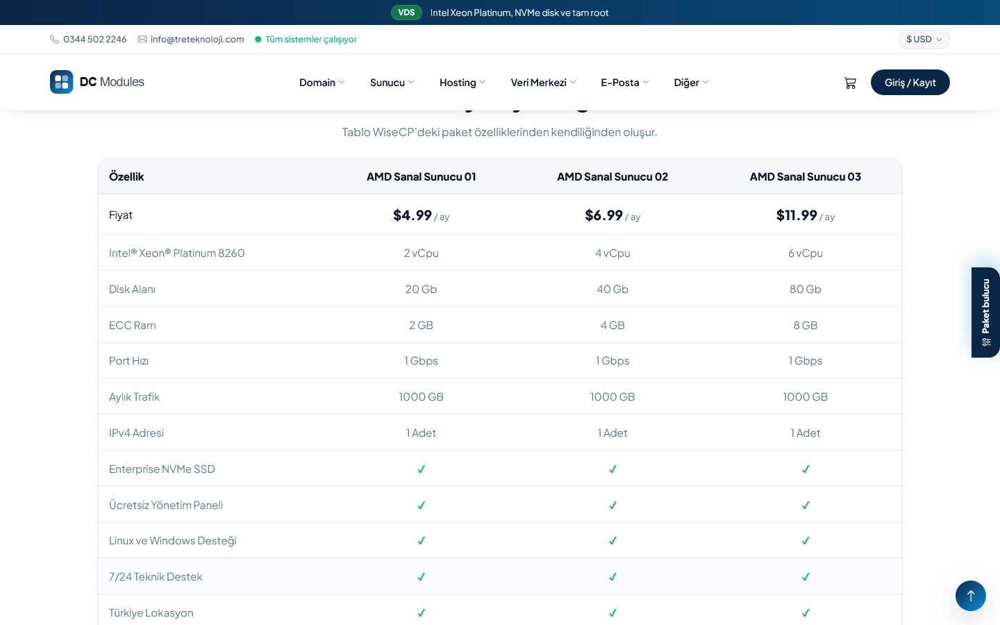Expand the Domain menu
The width and height of the screenshot is (1000, 625).
(x=322, y=83)
